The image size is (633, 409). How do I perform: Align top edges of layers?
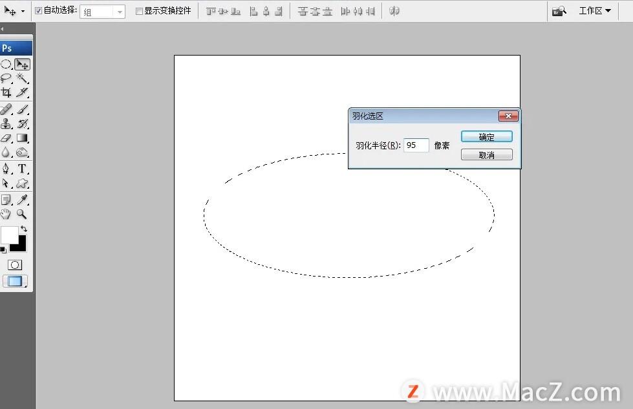(211, 11)
